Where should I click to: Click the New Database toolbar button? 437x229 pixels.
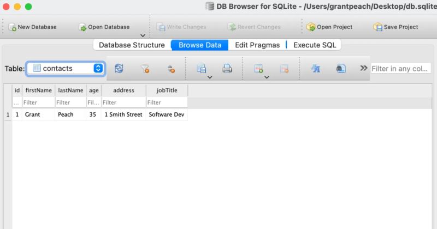(33, 27)
